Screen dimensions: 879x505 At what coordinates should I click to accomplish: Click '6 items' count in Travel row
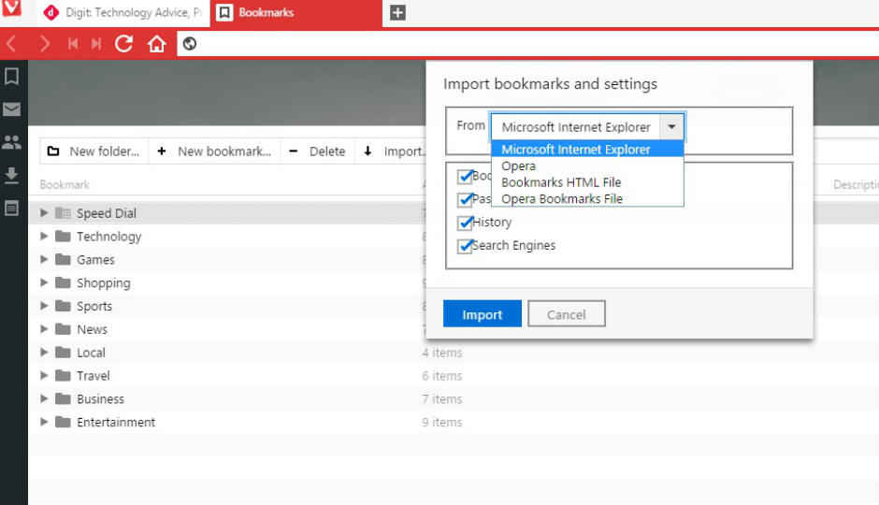(441, 376)
